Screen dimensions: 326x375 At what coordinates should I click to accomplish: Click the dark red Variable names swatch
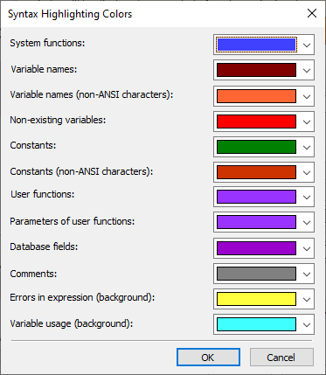(x=256, y=70)
